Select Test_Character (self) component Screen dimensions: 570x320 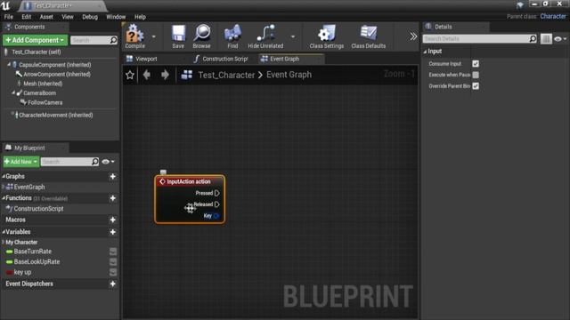pyautogui.click(x=37, y=52)
